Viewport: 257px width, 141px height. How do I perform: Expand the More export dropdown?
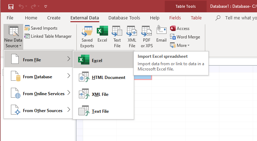coord(180,45)
